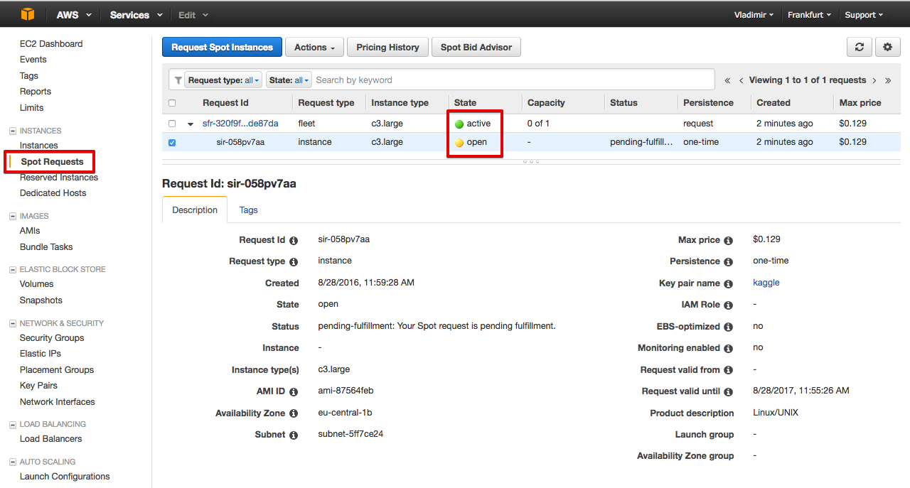This screenshot has width=910, height=488.
Task: Open Launch Configurations in sidebar
Action: click(x=65, y=477)
